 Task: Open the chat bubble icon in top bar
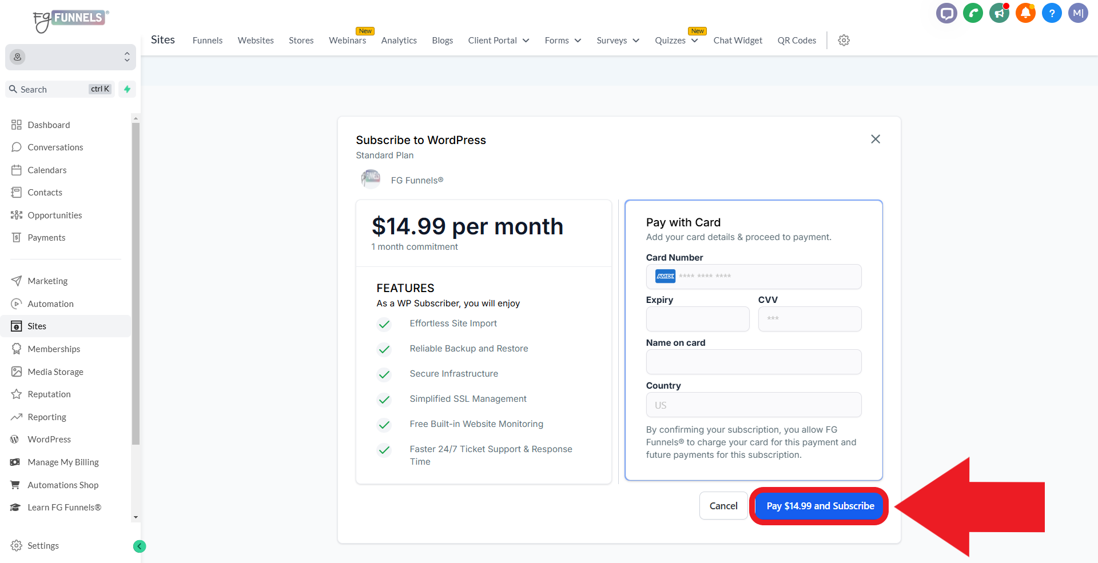tap(946, 13)
